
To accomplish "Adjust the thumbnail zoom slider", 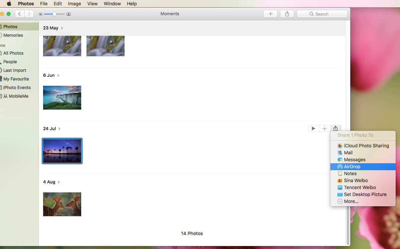I will (x=54, y=14).
